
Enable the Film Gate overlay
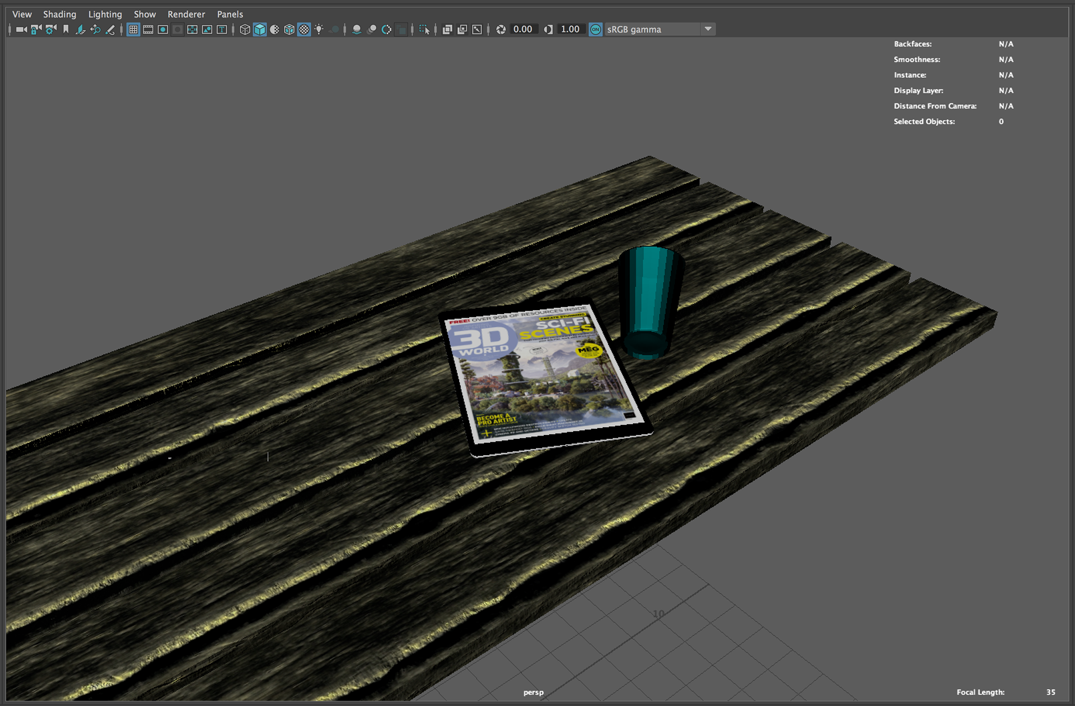coord(148,30)
